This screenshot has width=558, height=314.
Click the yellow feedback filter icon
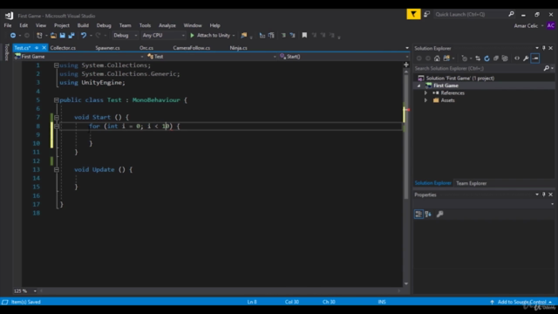[x=413, y=14]
